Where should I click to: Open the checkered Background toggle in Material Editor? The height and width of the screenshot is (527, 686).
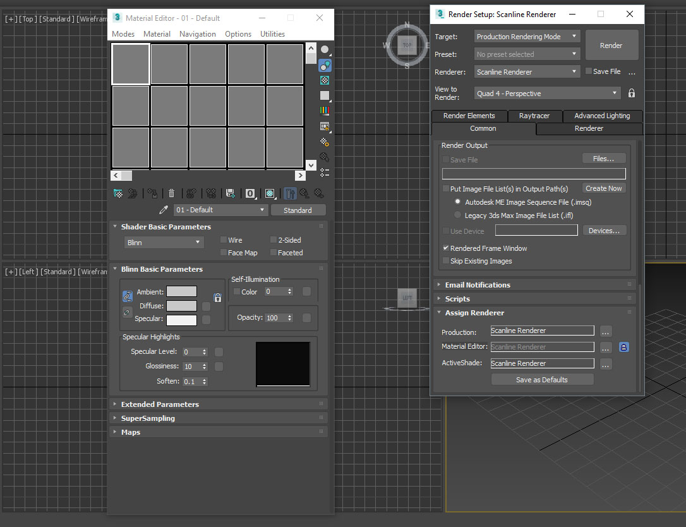tap(325, 80)
